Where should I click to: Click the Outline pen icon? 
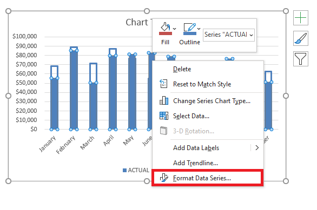tap(189, 27)
